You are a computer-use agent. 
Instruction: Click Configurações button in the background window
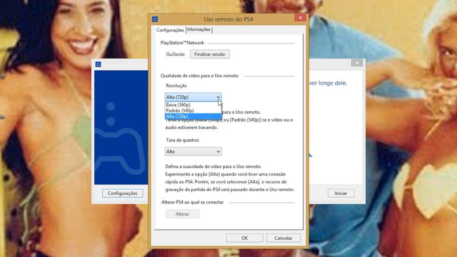click(122, 193)
